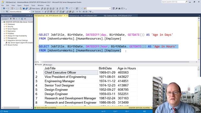Screen dimensions: 201x113
Task: Select the Integration Services Catalogs item
Action: tap(16, 40)
